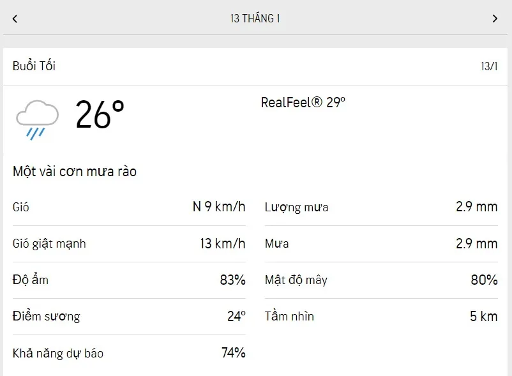
Task: Collapse the Buổi Tối section
Action: tap(34, 66)
